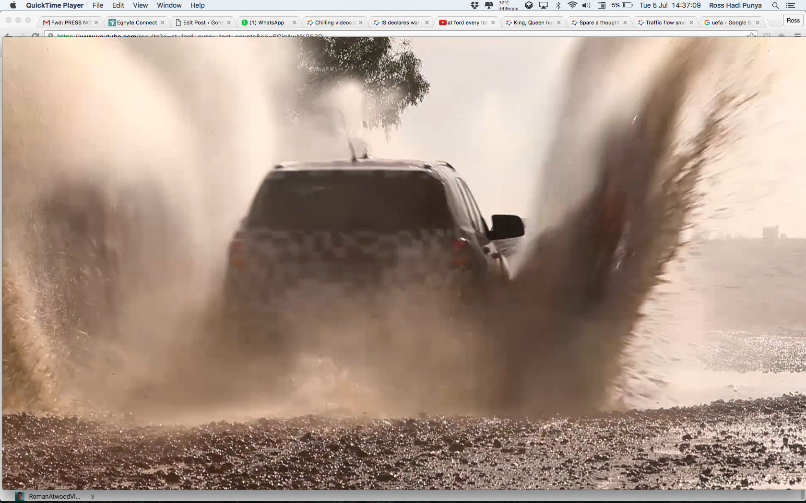Switch to the WhatsApp tab
The height and width of the screenshot is (503, 806).
point(266,23)
